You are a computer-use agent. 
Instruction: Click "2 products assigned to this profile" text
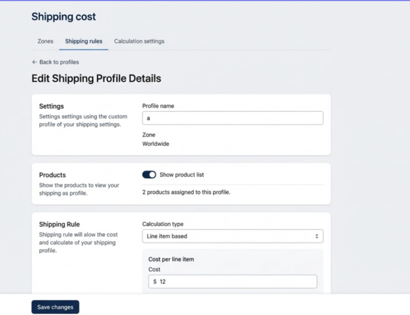point(186,192)
